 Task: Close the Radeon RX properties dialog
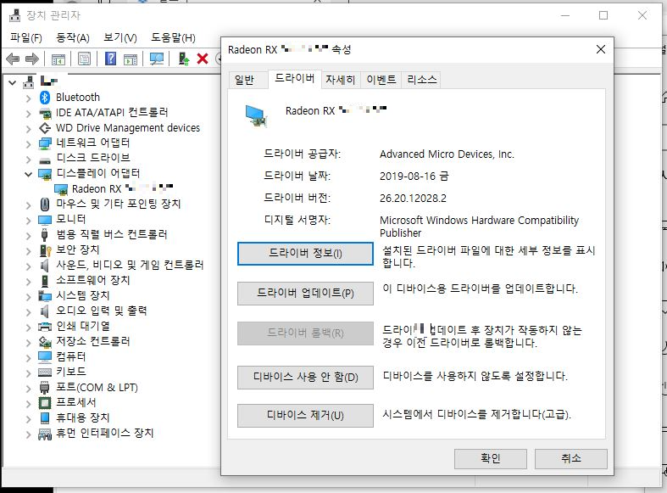pos(601,49)
